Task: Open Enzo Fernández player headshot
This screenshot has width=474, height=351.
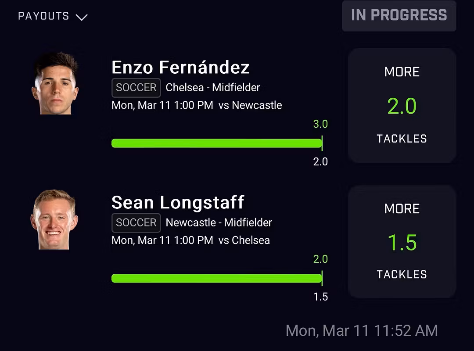Action: (x=55, y=83)
